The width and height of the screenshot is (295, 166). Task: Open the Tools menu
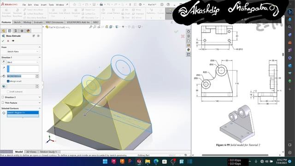(x=51, y=5)
